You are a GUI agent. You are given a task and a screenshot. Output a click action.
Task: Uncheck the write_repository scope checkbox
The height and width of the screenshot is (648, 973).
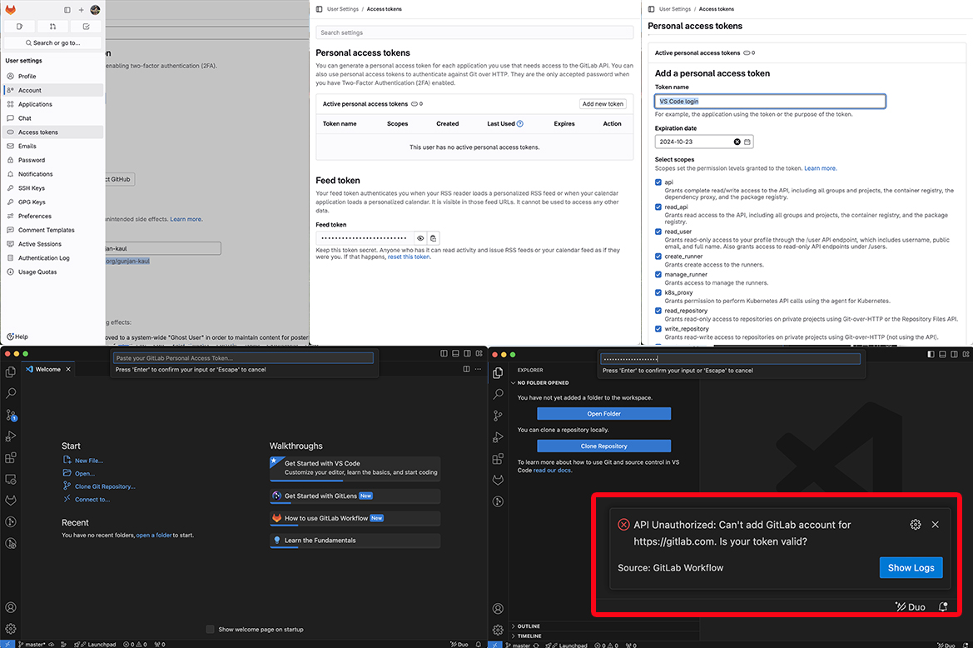click(658, 329)
